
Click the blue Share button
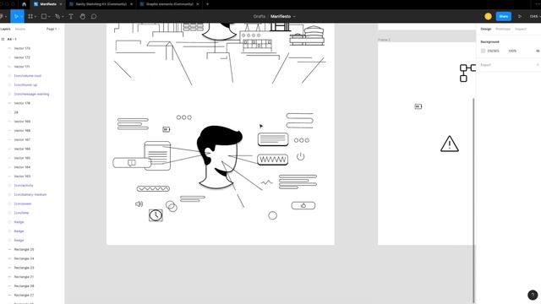pyautogui.click(x=504, y=16)
